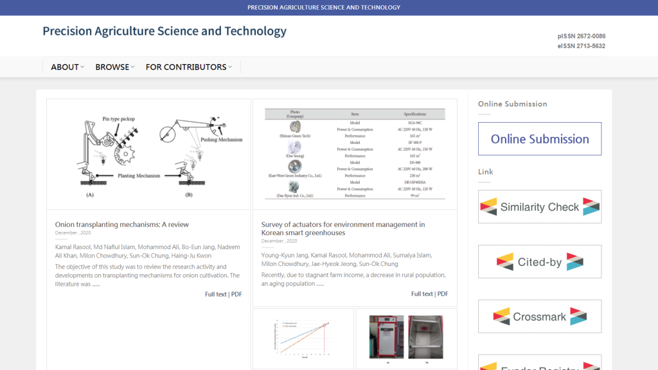The height and width of the screenshot is (370, 658).
Task: Click the December, 2020 date under Survey article
Action: click(279, 242)
